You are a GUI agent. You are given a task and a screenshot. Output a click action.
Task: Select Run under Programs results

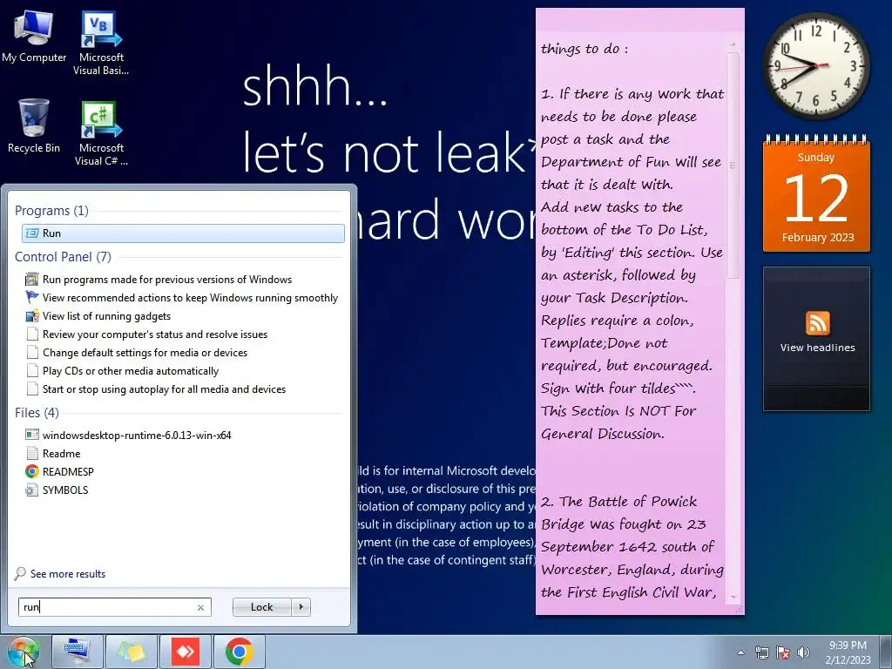(183, 233)
